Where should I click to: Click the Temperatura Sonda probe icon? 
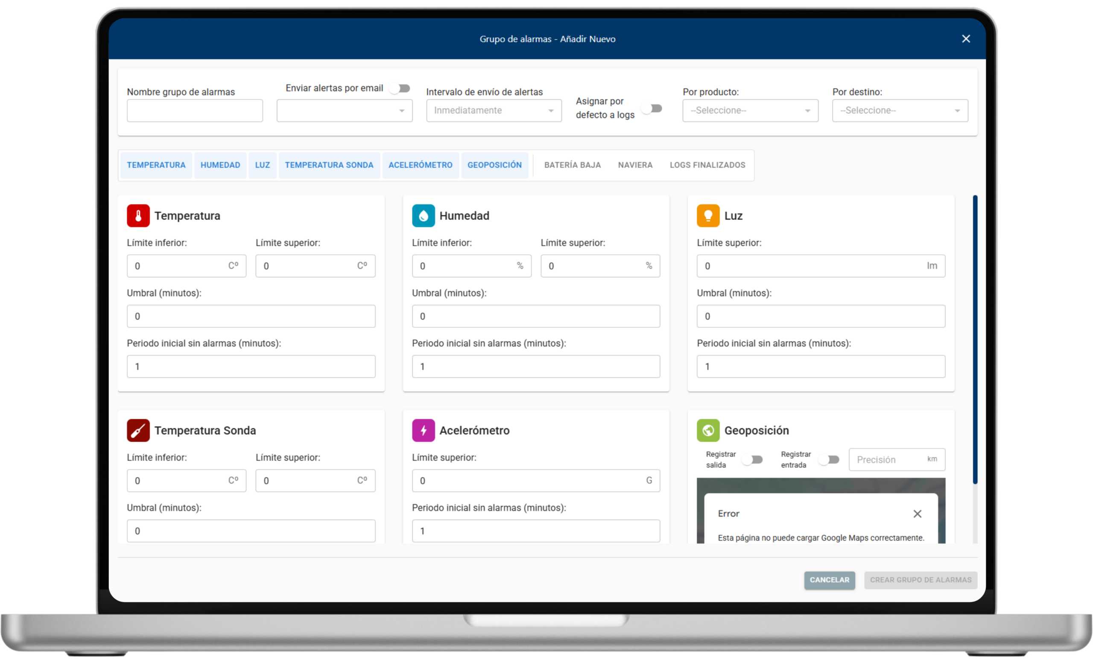point(138,430)
